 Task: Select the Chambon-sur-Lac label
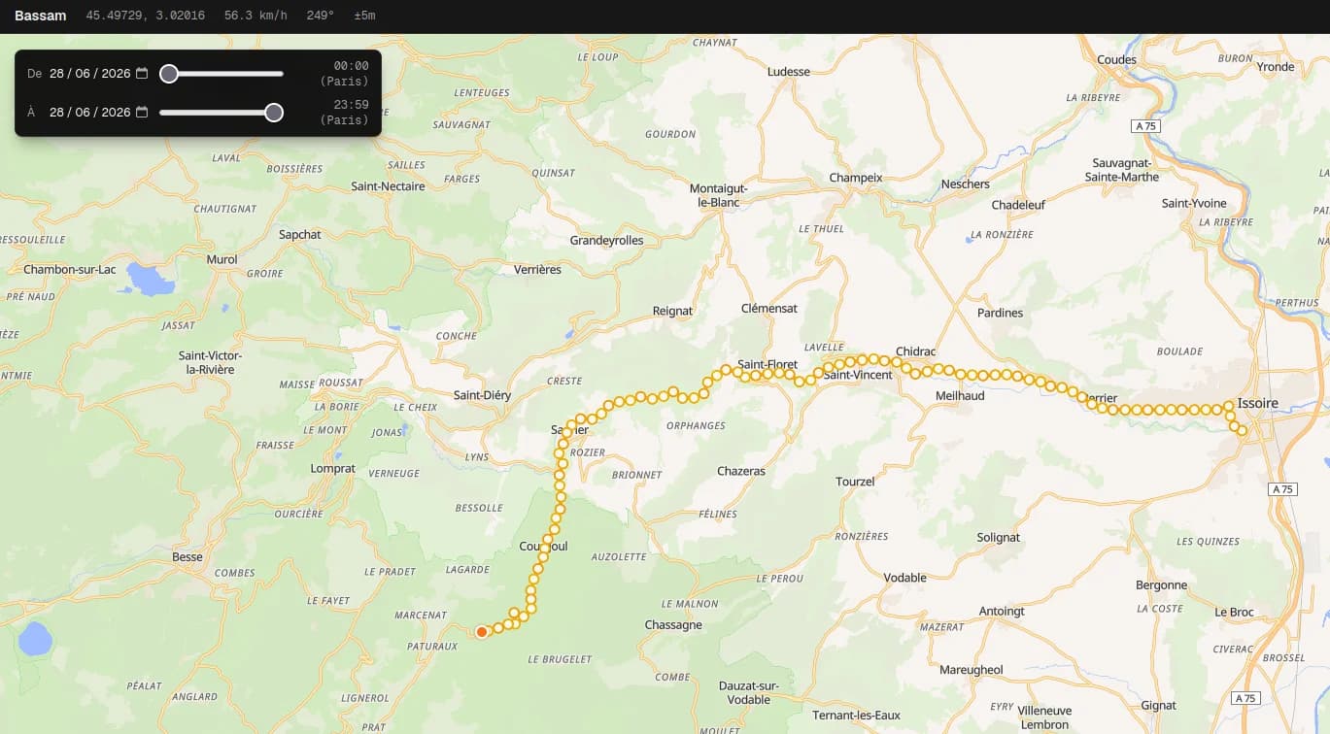pyautogui.click(x=69, y=270)
